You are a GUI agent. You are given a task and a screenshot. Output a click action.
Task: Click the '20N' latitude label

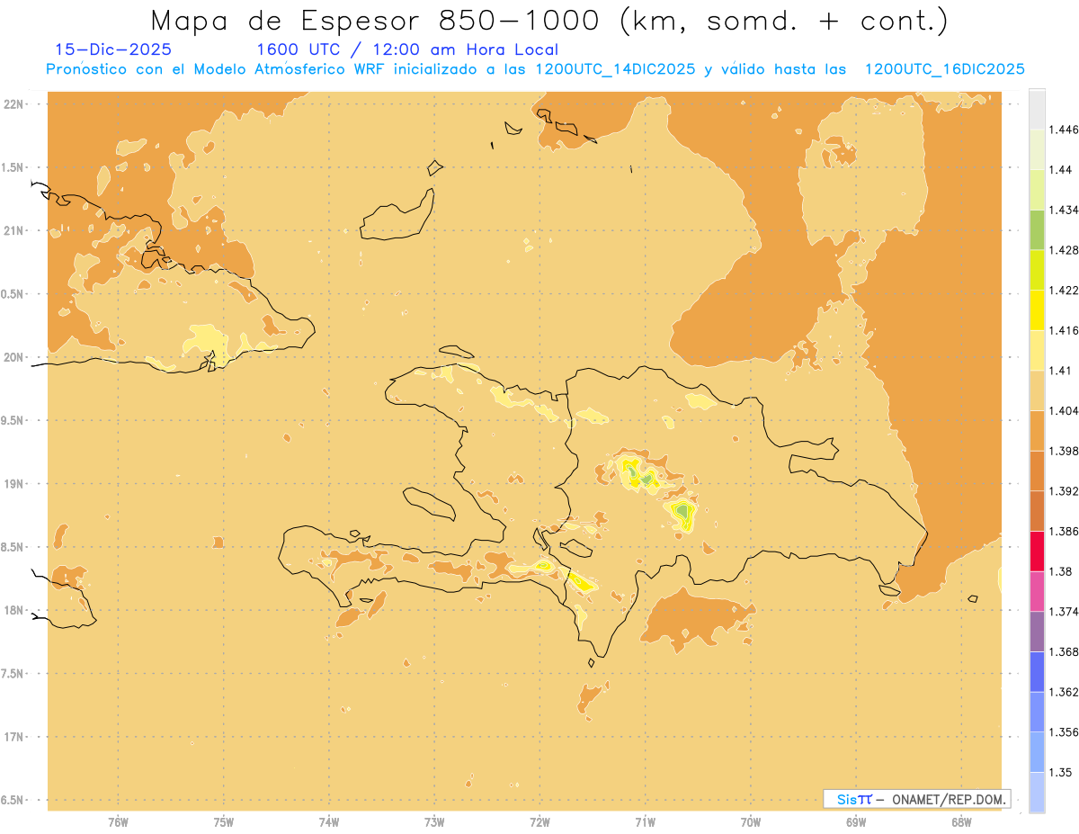pyautogui.click(x=14, y=357)
